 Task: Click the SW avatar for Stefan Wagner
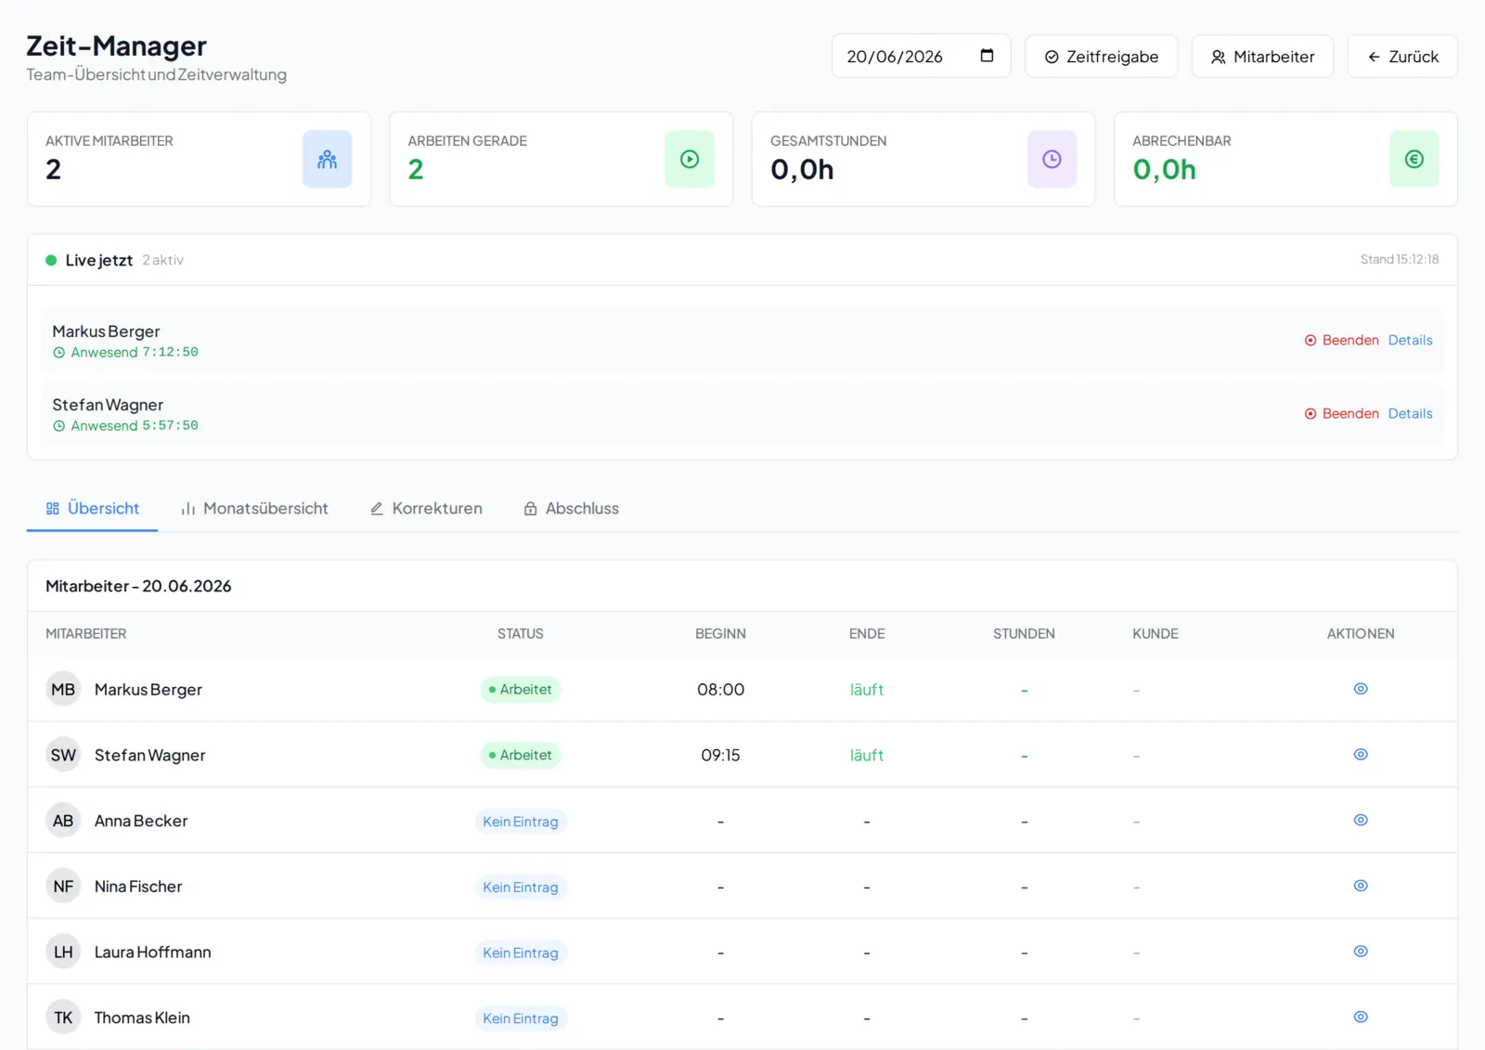[x=63, y=755]
